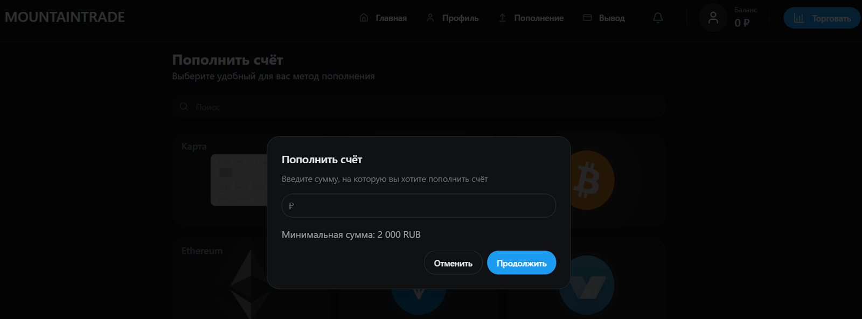Image resolution: width=862 pixels, height=319 pixels.
Task: Go to the Главная menu item
Action: tap(383, 18)
